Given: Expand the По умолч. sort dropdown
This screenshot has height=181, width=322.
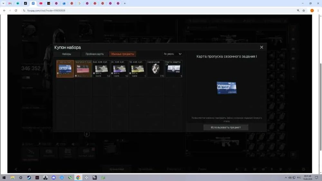Looking at the screenshot, I should (173, 54).
